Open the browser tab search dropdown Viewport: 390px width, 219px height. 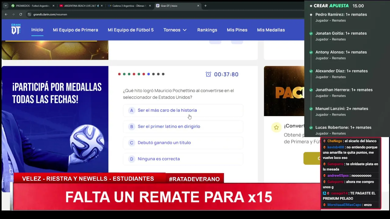coord(5,6)
